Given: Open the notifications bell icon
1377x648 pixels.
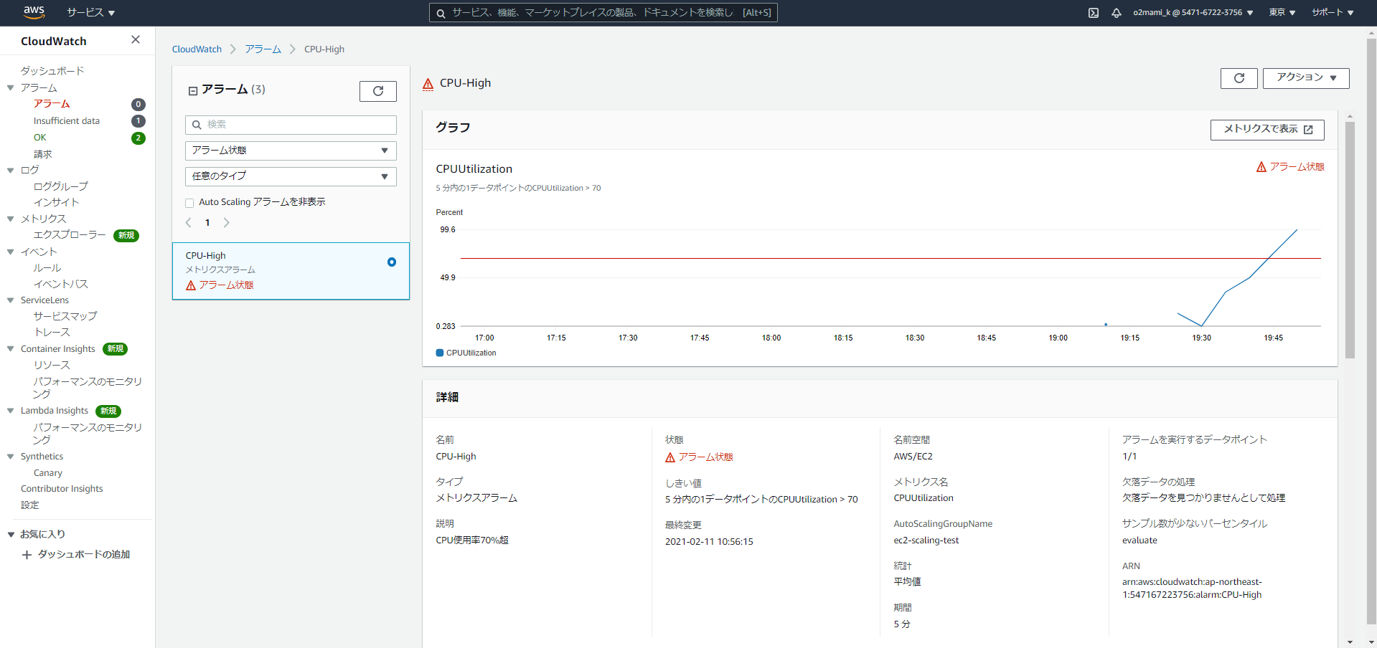Looking at the screenshot, I should (1116, 13).
